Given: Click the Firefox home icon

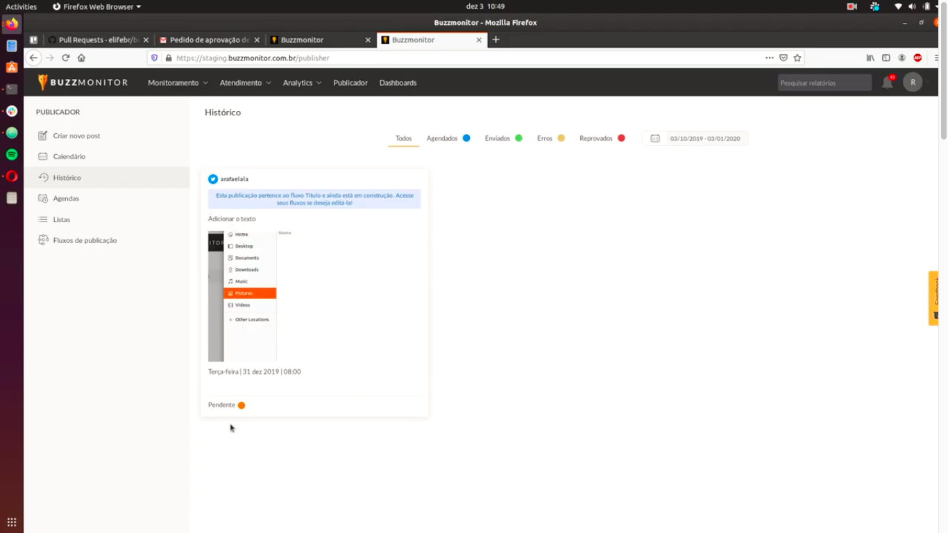Looking at the screenshot, I should pos(81,58).
